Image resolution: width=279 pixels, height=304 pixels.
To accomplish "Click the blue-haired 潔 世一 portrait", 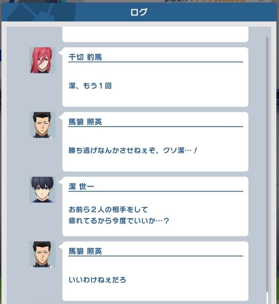I will pyautogui.click(x=42, y=190).
